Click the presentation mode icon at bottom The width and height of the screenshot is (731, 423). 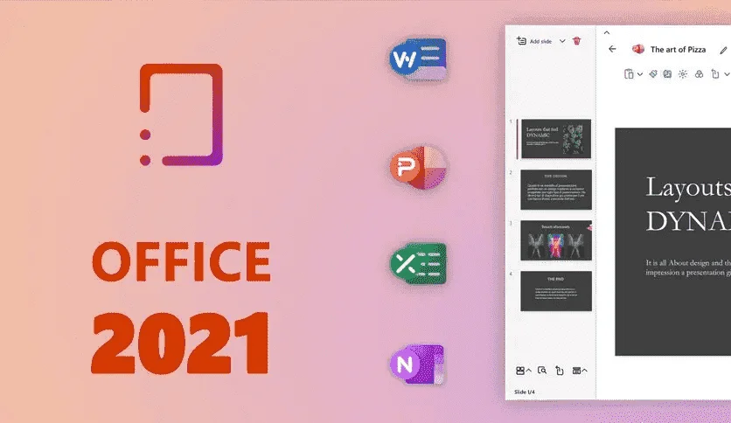click(576, 371)
